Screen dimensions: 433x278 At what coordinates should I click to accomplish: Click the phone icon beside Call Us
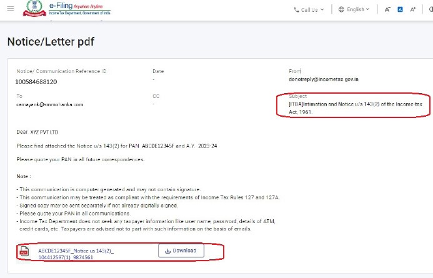pos(297,9)
